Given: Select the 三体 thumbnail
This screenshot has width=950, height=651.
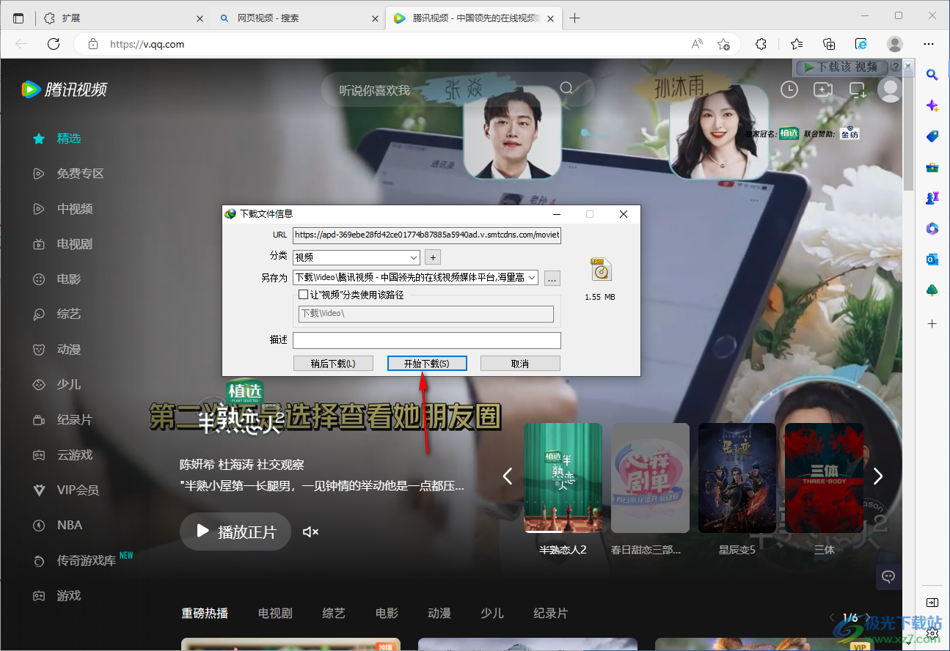Looking at the screenshot, I should point(824,478).
